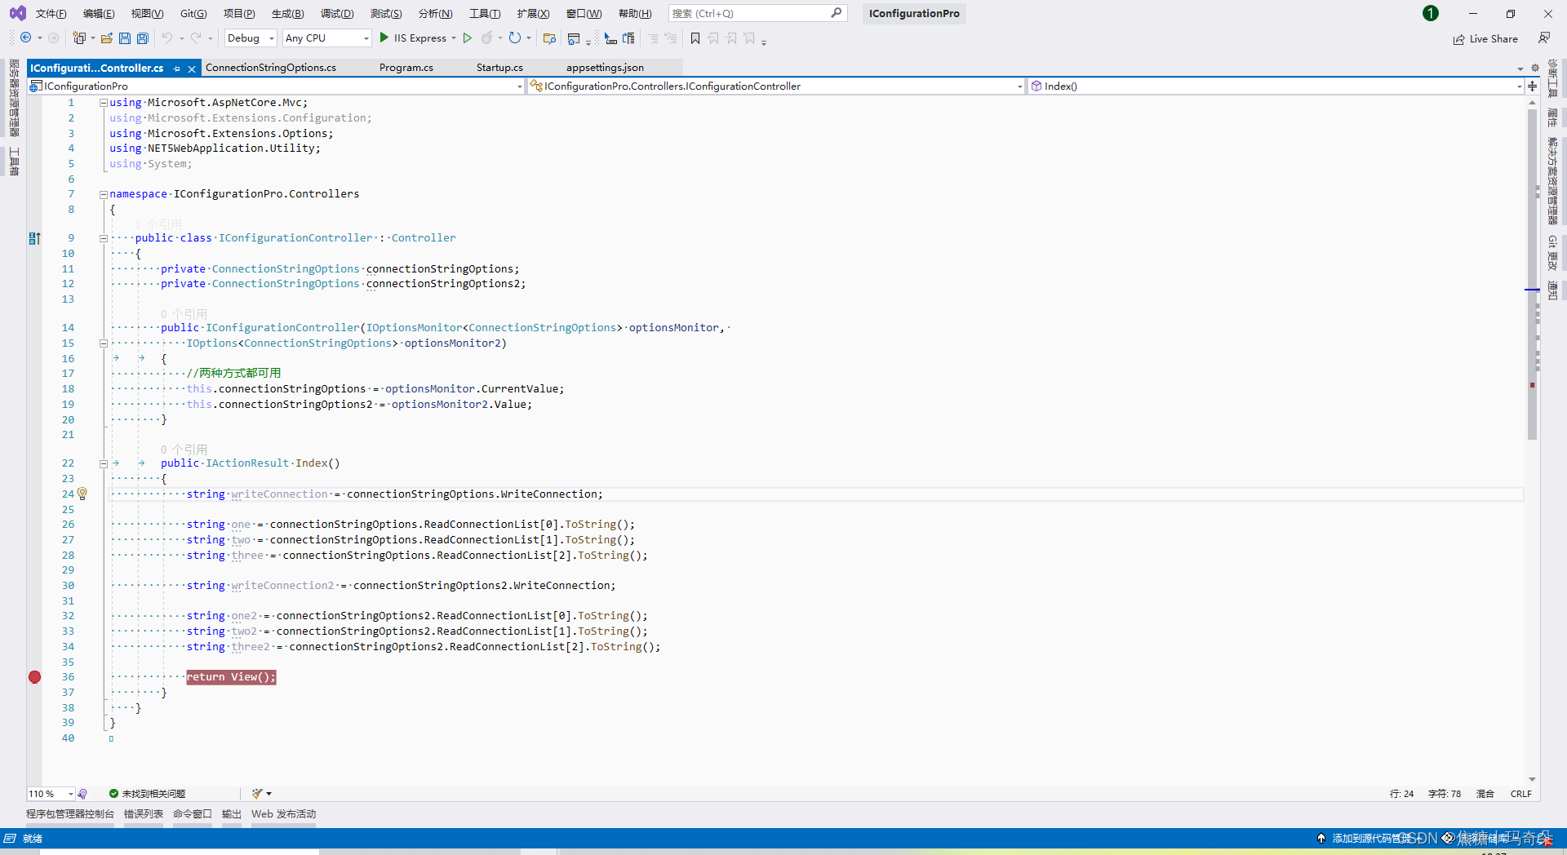The height and width of the screenshot is (855, 1567).
Task: Pin the IConfigurationController.cs tab
Action: click(x=177, y=69)
